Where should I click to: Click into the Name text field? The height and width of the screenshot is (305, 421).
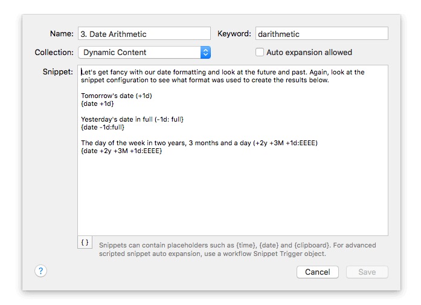tap(144, 34)
